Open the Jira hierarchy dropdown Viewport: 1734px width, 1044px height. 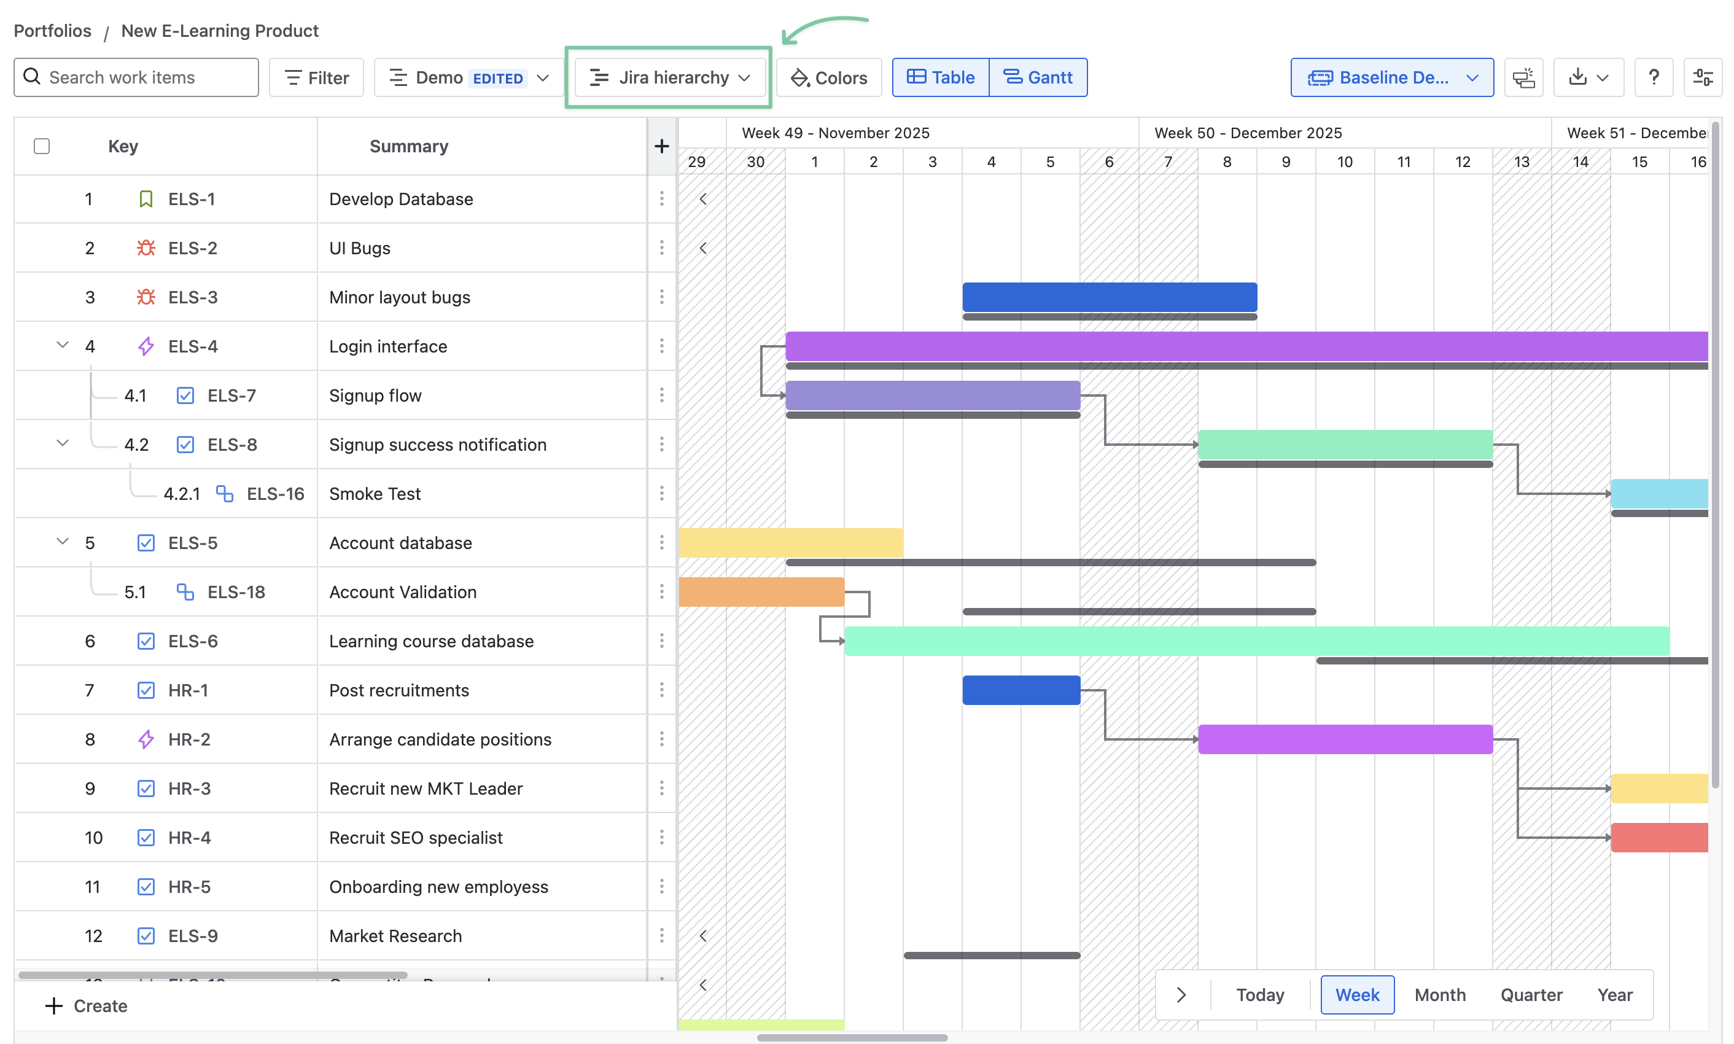pos(669,77)
